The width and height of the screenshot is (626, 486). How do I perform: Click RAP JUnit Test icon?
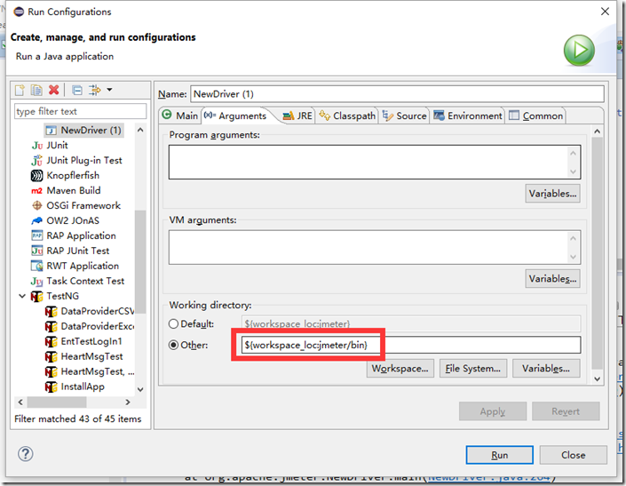tap(36, 251)
